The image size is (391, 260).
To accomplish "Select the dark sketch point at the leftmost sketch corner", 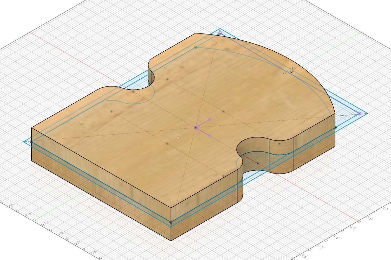I will [31, 142].
